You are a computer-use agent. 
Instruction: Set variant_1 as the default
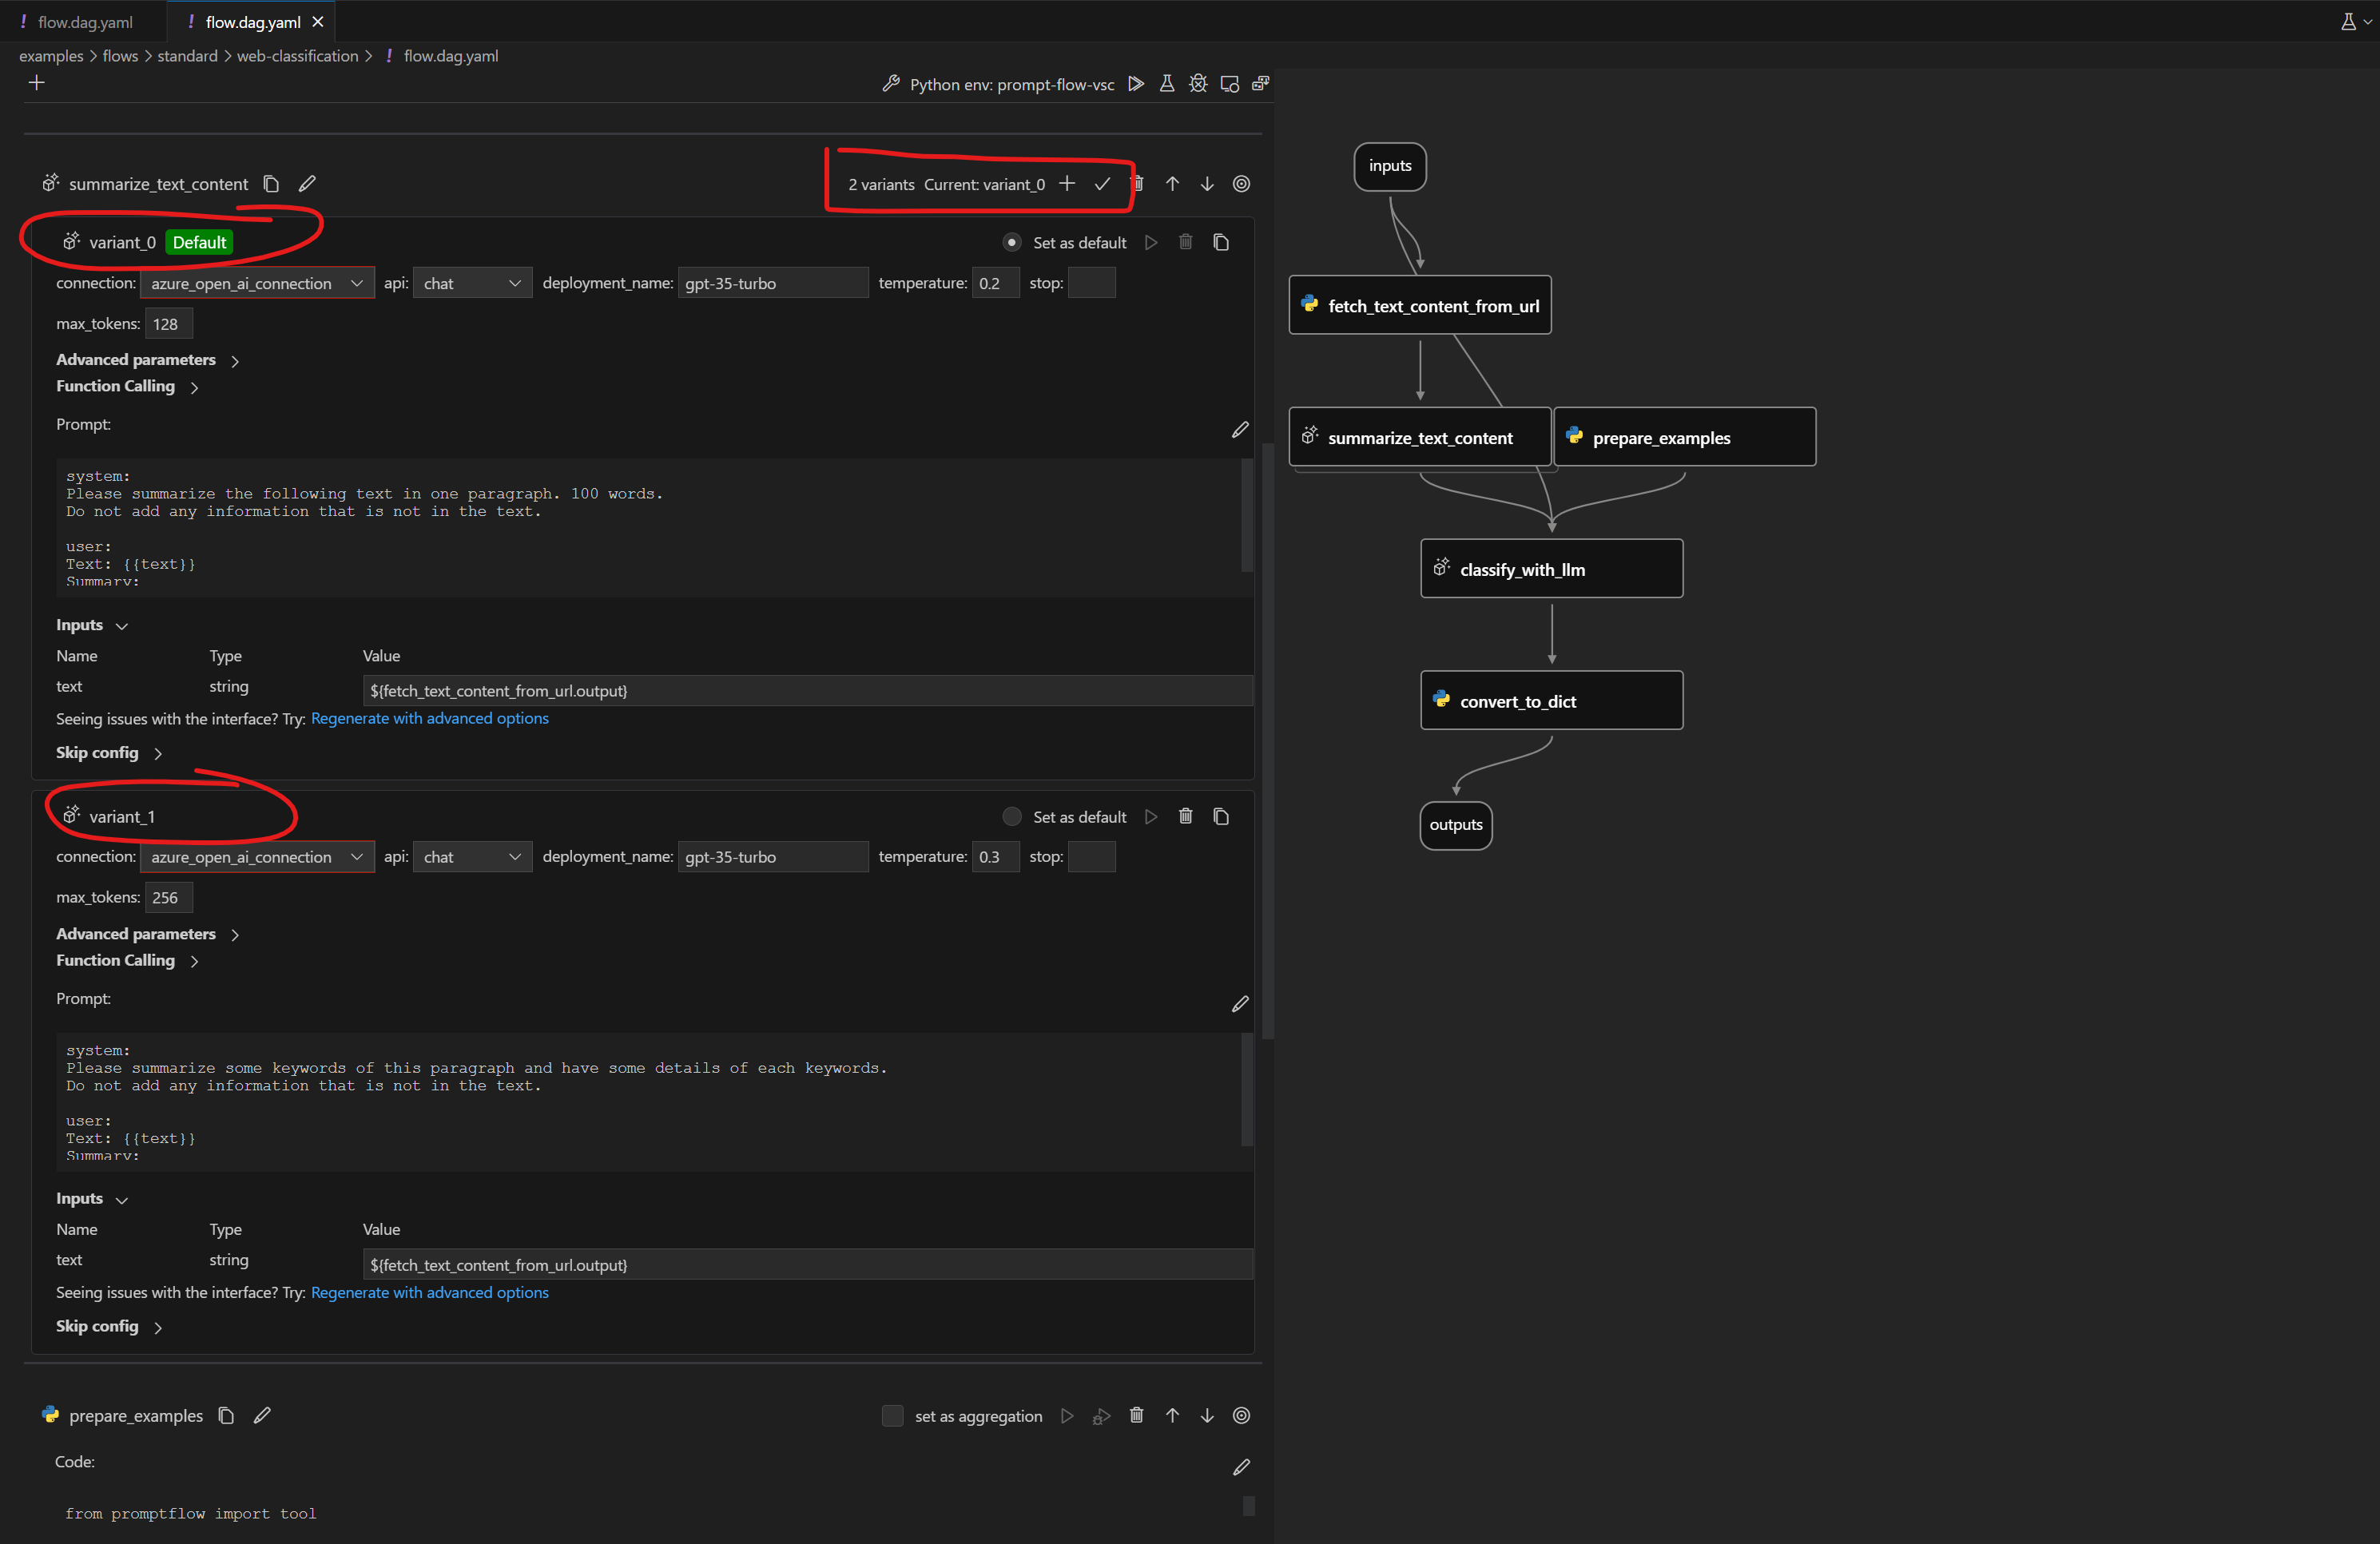pyautogui.click(x=1012, y=817)
